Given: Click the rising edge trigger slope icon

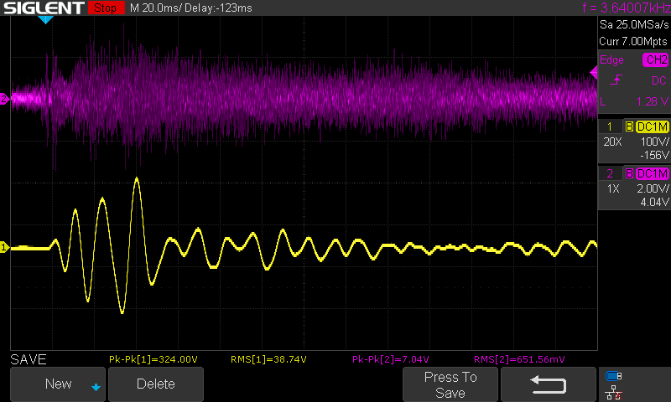Looking at the screenshot, I should pyautogui.click(x=616, y=80).
